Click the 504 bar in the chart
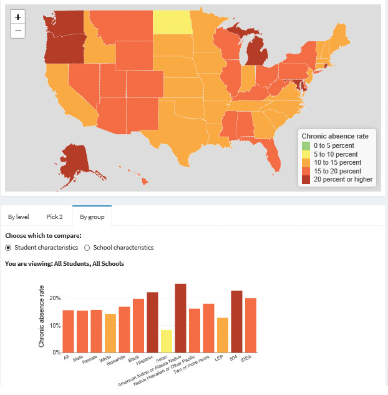 [236, 322]
